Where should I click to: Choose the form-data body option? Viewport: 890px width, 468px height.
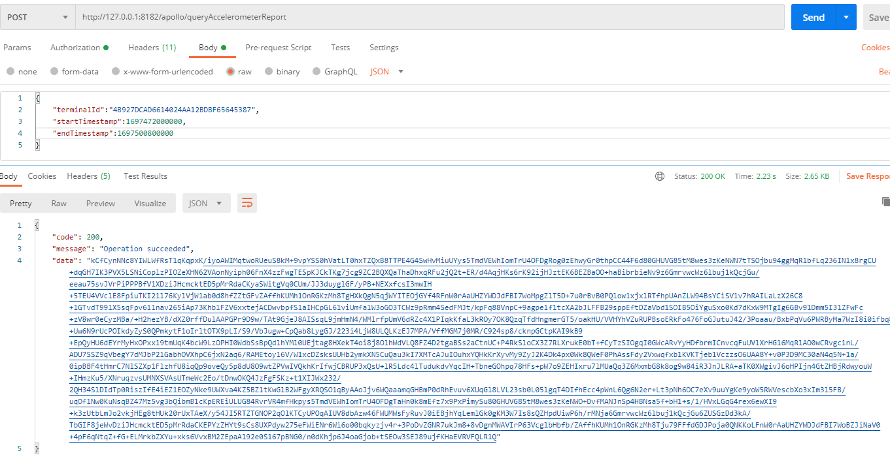pyautogui.click(x=55, y=72)
